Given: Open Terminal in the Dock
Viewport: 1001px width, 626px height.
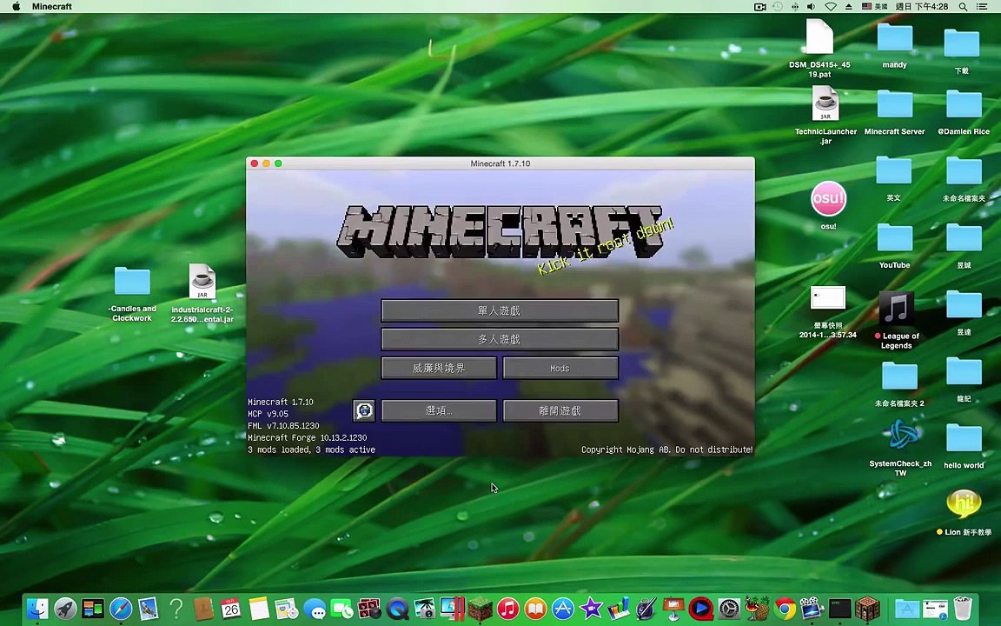Looking at the screenshot, I should pyautogui.click(x=839, y=608).
